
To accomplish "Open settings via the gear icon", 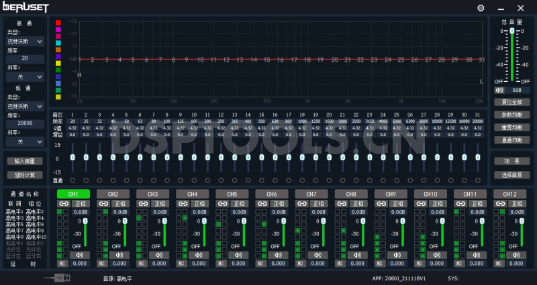I will tap(481, 7).
